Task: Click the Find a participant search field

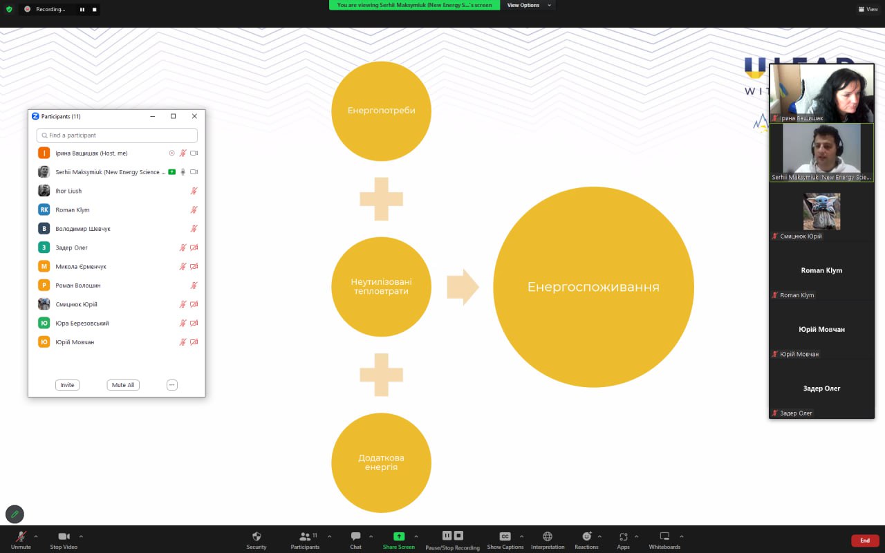Action: point(118,135)
